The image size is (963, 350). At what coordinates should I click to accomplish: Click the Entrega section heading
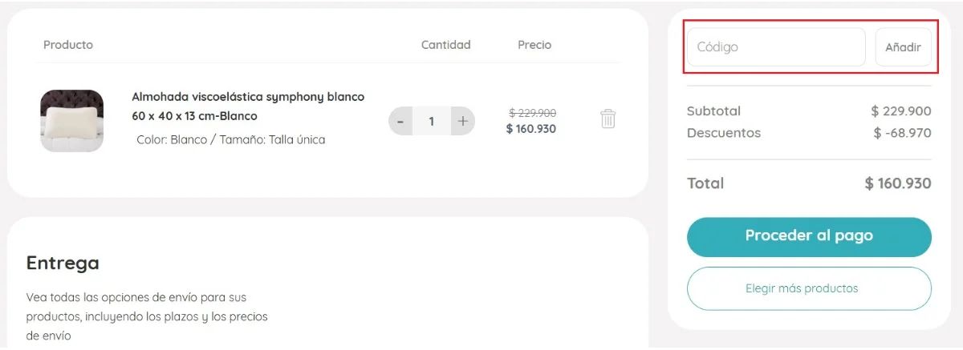tap(63, 263)
